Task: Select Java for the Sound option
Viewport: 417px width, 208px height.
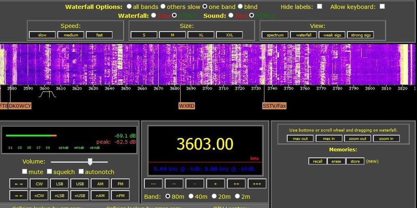Action: pyautogui.click(x=231, y=15)
